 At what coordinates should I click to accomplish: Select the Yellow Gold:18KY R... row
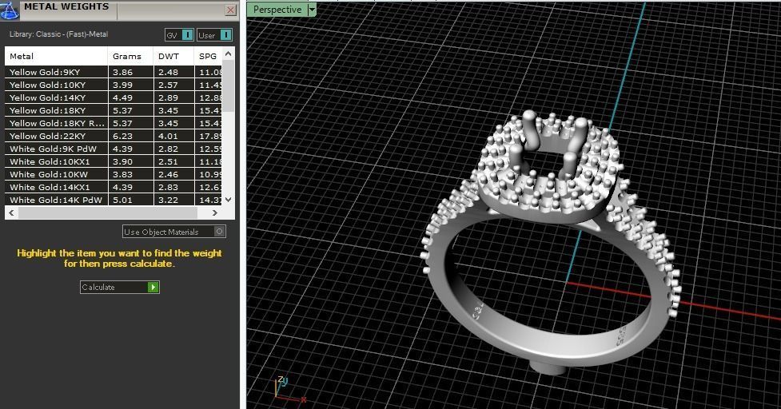tap(114, 123)
